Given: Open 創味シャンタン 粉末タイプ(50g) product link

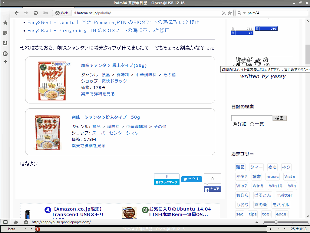Looking at the screenshot, I should pyautogui.click(x=114, y=65).
